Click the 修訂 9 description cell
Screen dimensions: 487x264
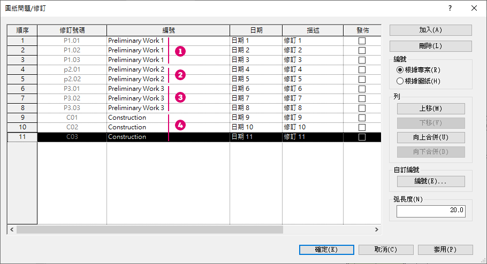coord(313,118)
